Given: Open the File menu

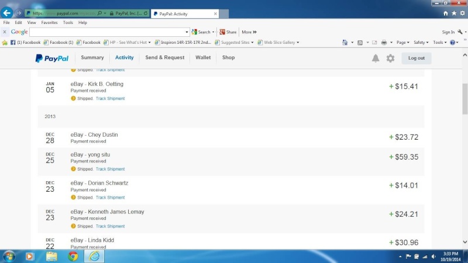Looking at the screenshot, I should tap(6, 22).
